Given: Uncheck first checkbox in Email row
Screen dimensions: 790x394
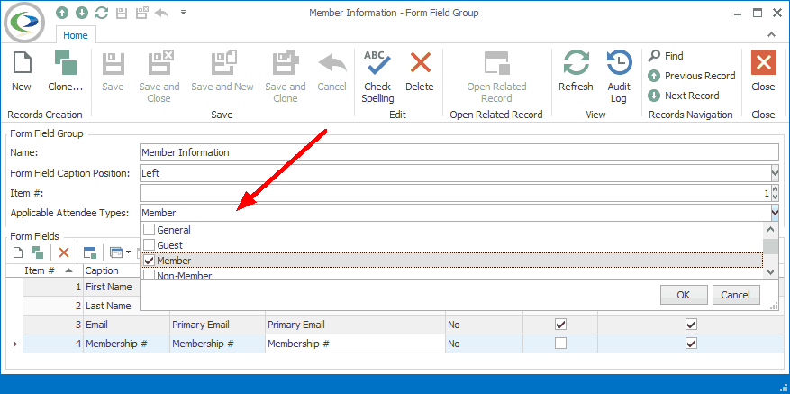Looking at the screenshot, I should [560, 325].
